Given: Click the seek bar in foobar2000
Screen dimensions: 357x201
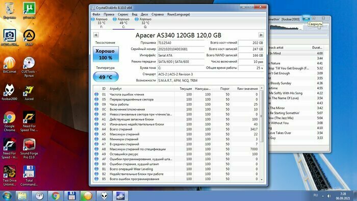Looking at the screenshot, I should pos(298,35).
